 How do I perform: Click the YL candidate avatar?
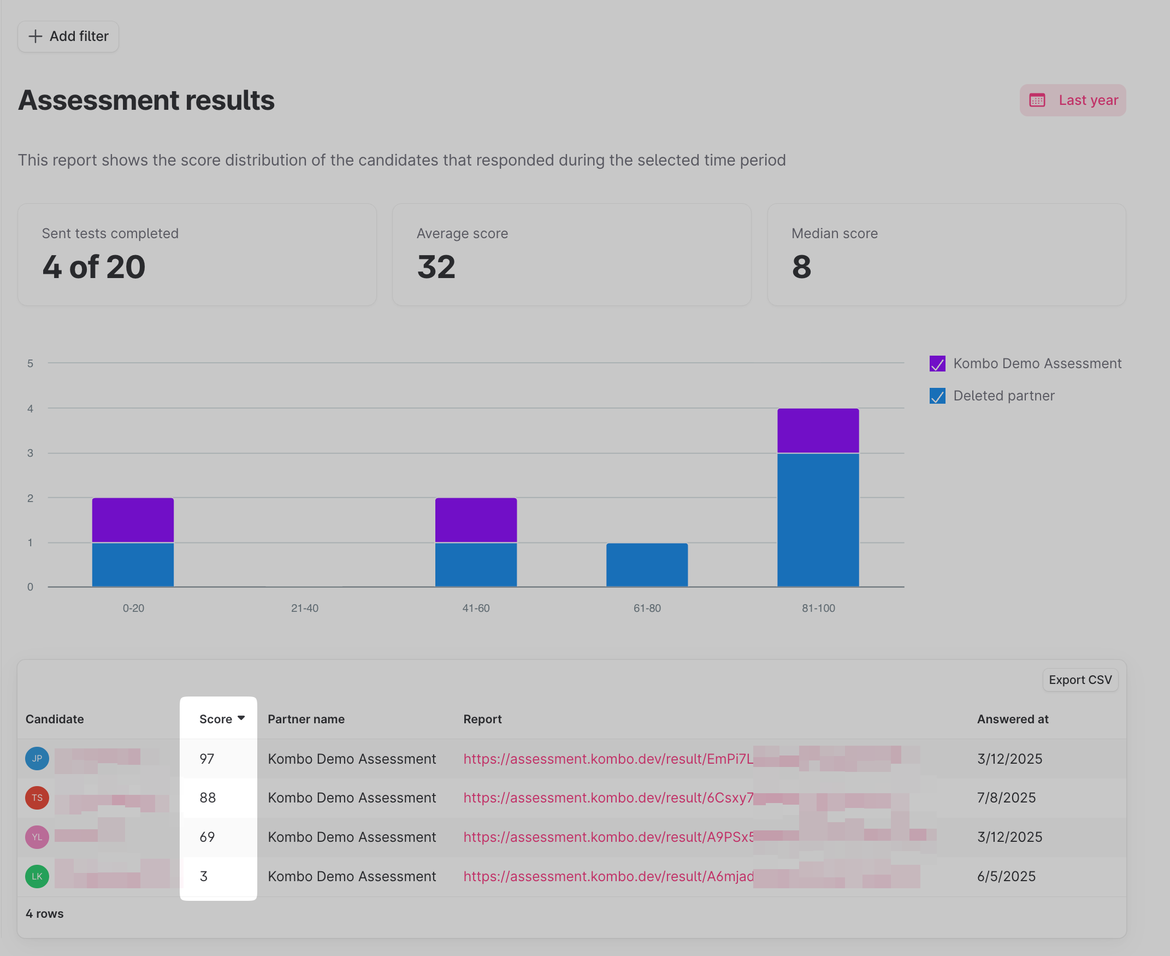tap(37, 837)
